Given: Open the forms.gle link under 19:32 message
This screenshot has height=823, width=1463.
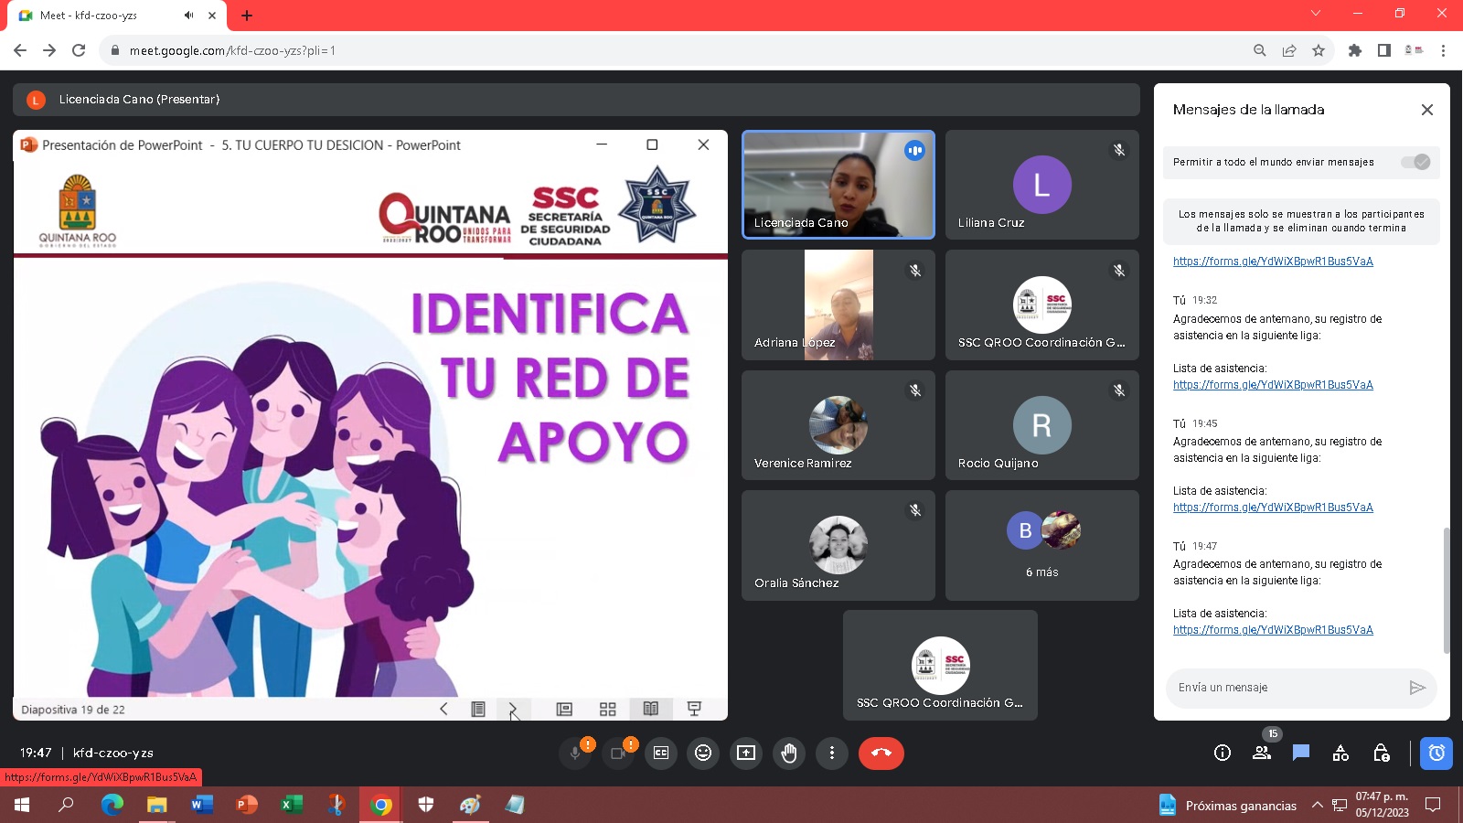Looking at the screenshot, I should 1273,385.
